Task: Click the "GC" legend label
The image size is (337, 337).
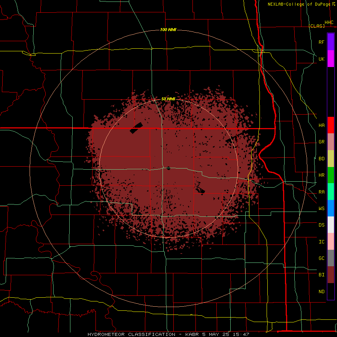Action: [x=321, y=258]
